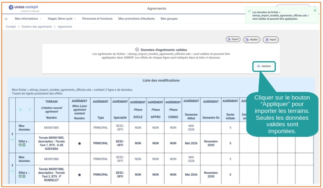Click row number 3 label
This screenshot has width=323, height=188.
click(x=12, y=165)
